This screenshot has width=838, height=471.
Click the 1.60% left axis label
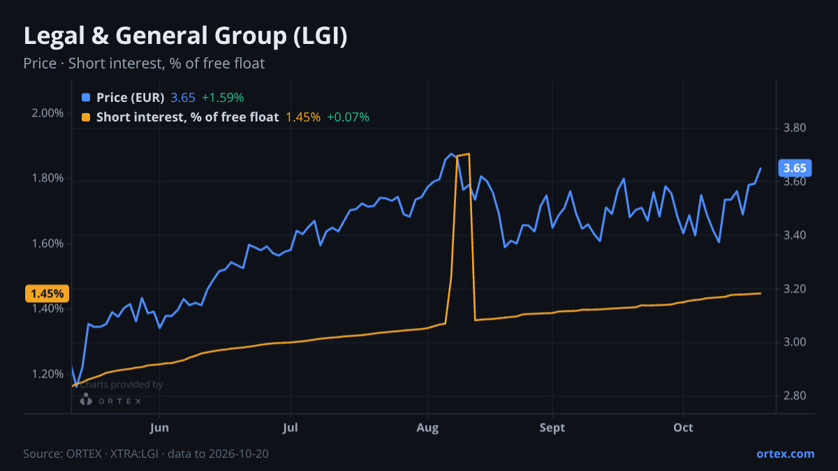(48, 244)
